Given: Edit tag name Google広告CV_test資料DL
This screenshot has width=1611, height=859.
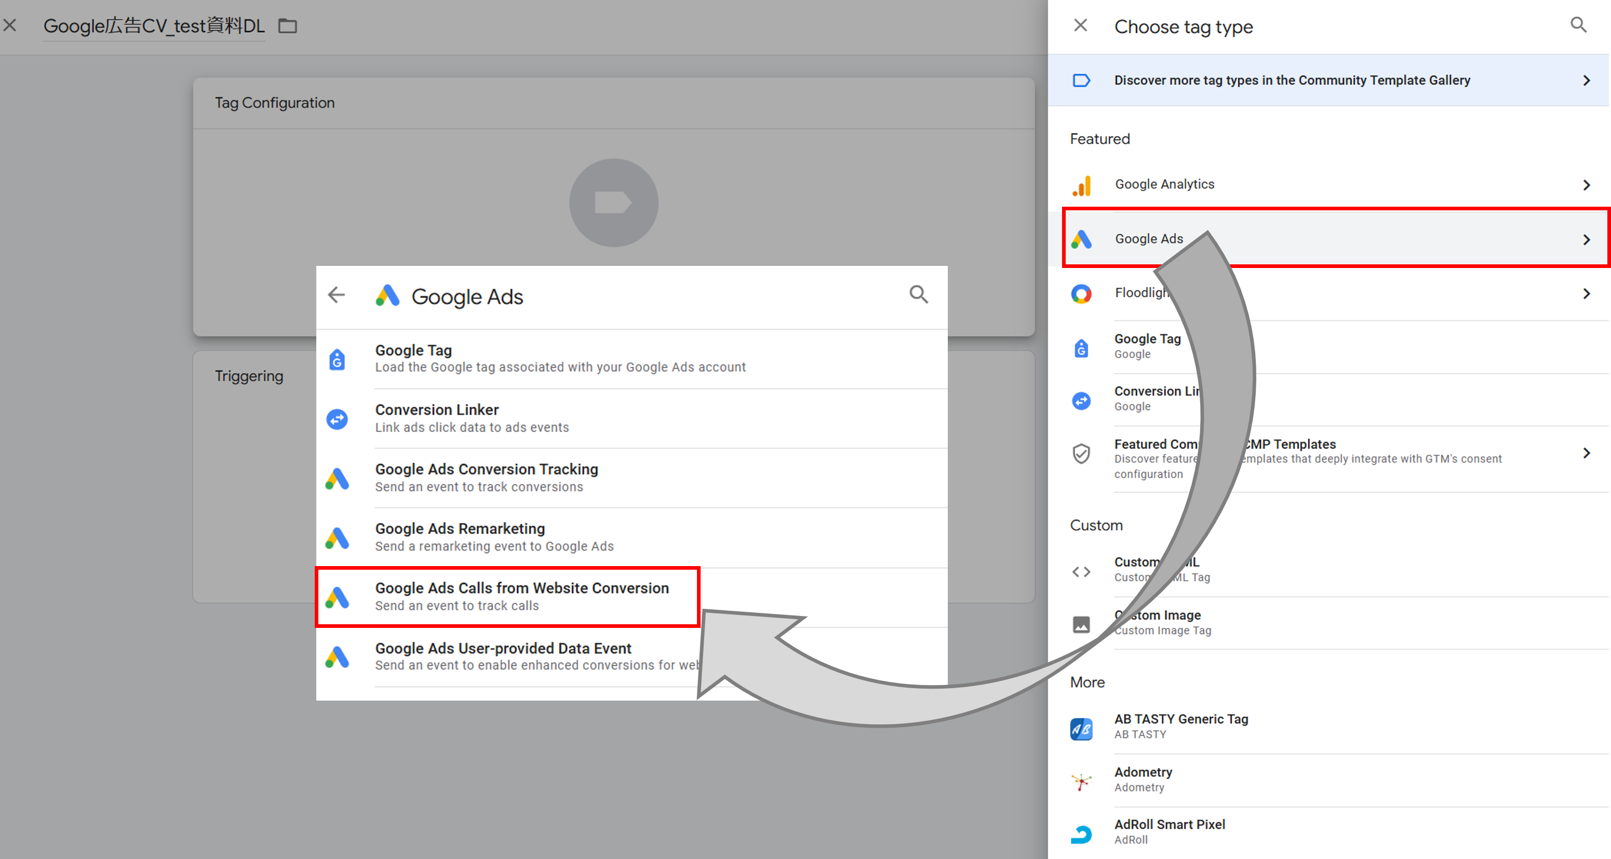Looking at the screenshot, I should click(154, 26).
